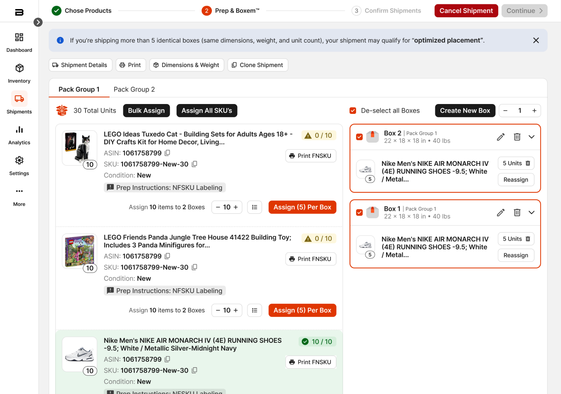Assign (5) Per Box for LEGO Panda
Image resolution: width=561 pixels, height=394 pixels.
(302, 310)
